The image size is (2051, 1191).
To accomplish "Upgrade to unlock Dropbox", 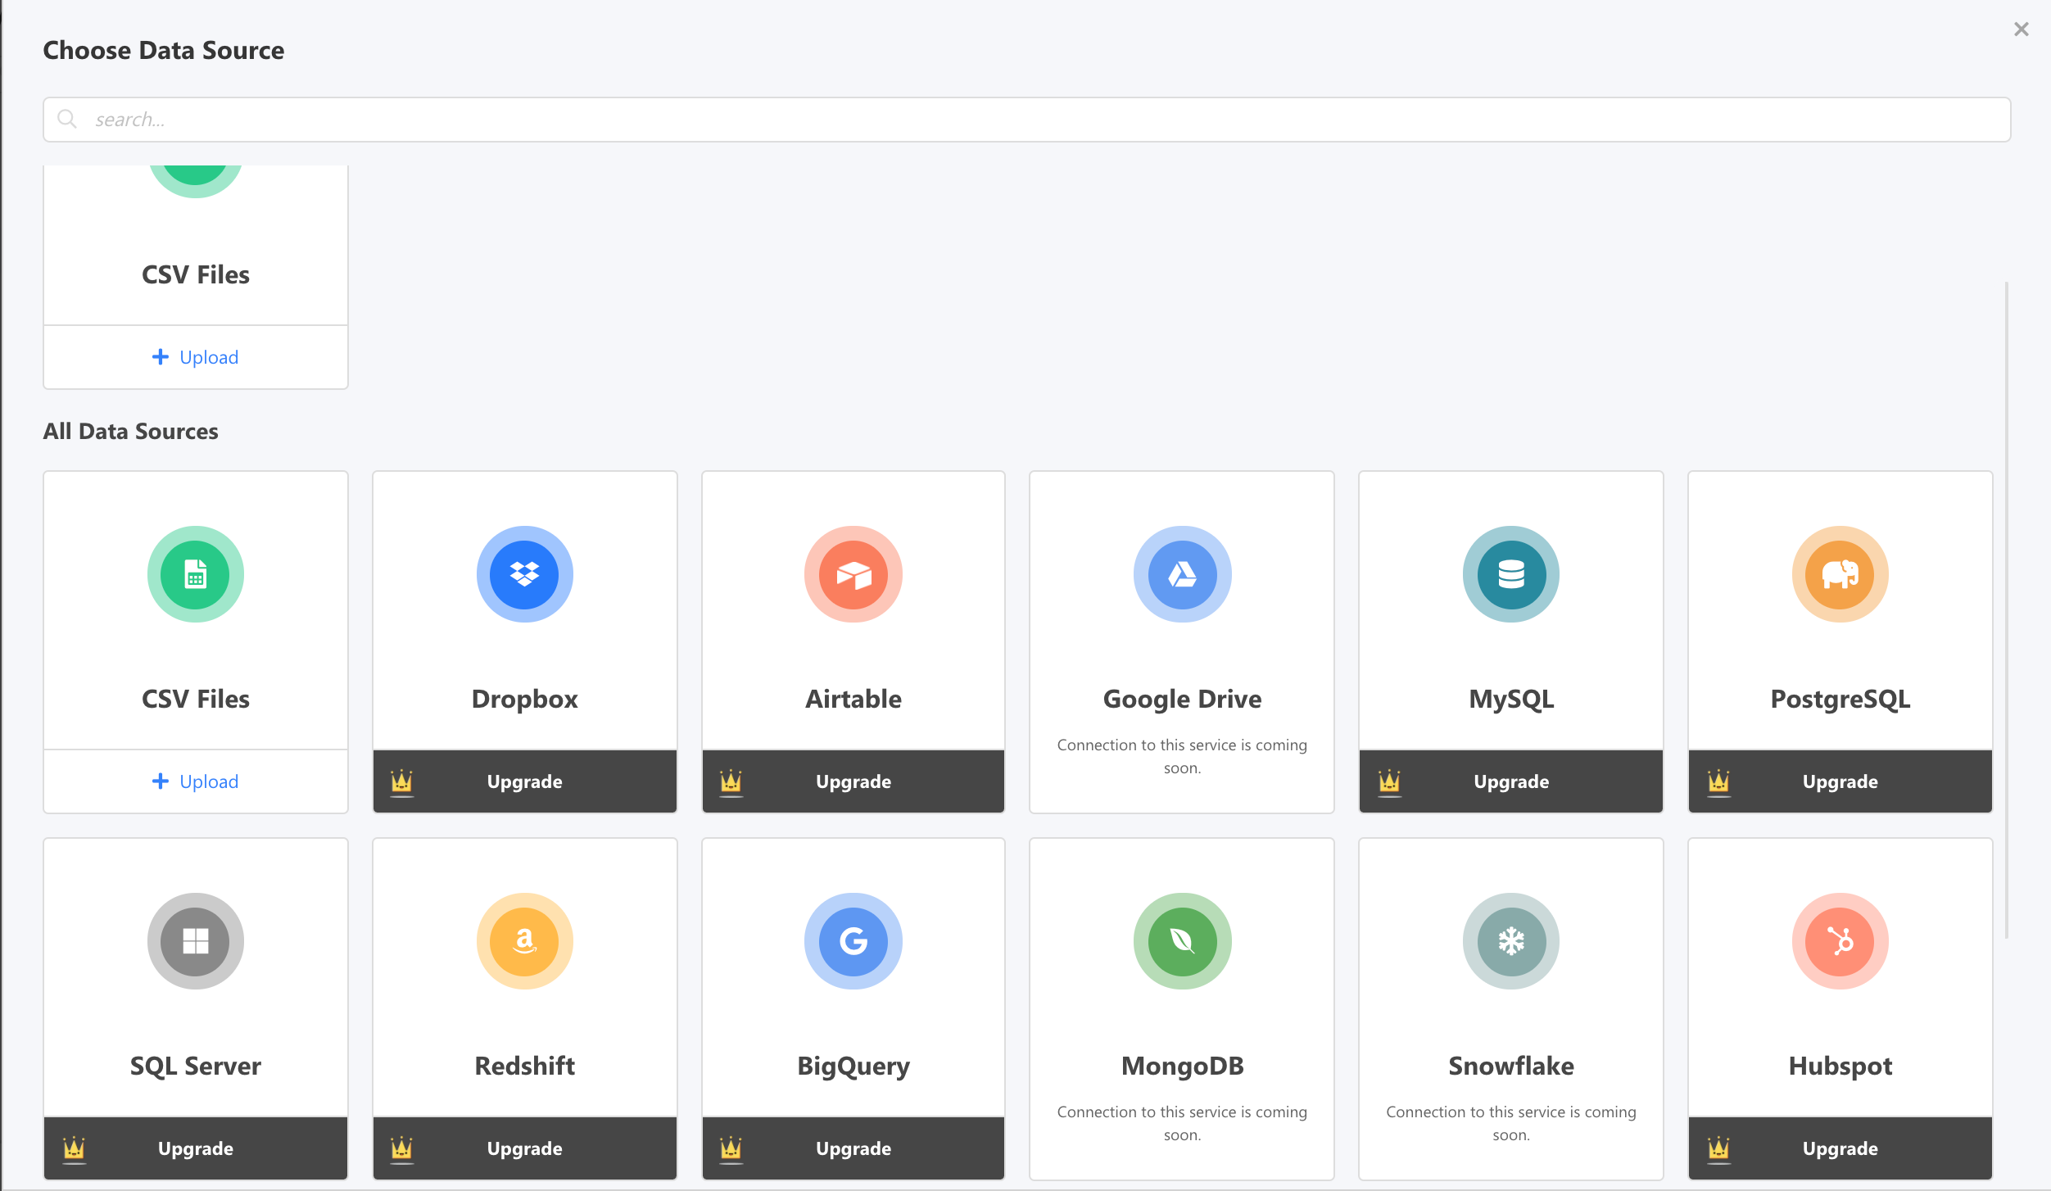I will (525, 781).
